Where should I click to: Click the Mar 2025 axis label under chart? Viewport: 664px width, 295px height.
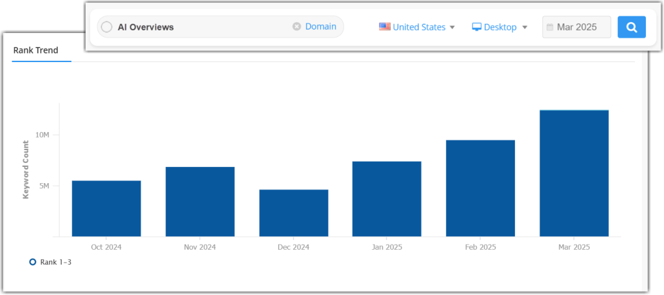[574, 247]
